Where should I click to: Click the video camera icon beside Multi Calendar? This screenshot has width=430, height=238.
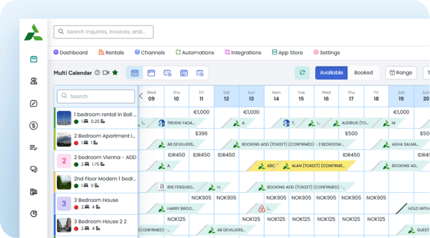pos(106,73)
